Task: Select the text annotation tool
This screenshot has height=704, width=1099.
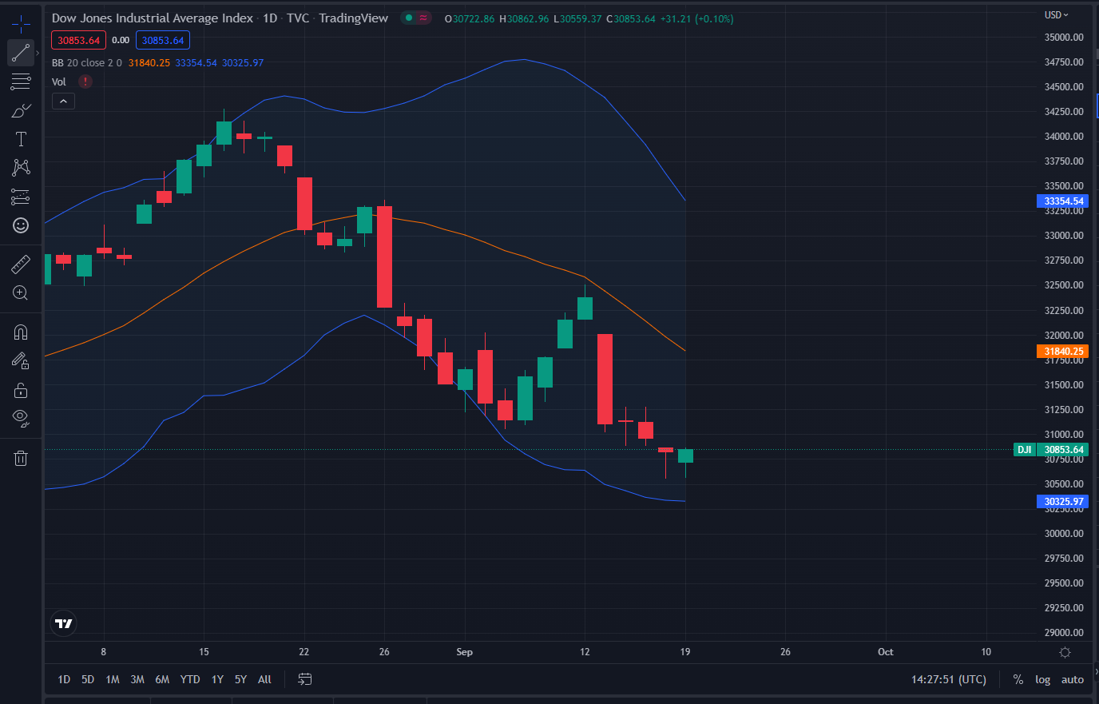Action: click(x=21, y=139)
